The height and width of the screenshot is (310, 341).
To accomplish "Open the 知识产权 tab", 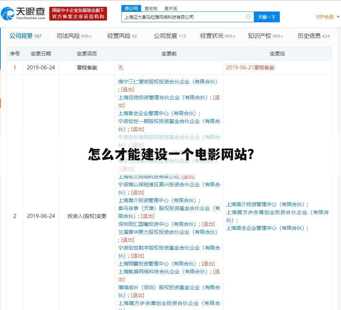I will (265, 36).
